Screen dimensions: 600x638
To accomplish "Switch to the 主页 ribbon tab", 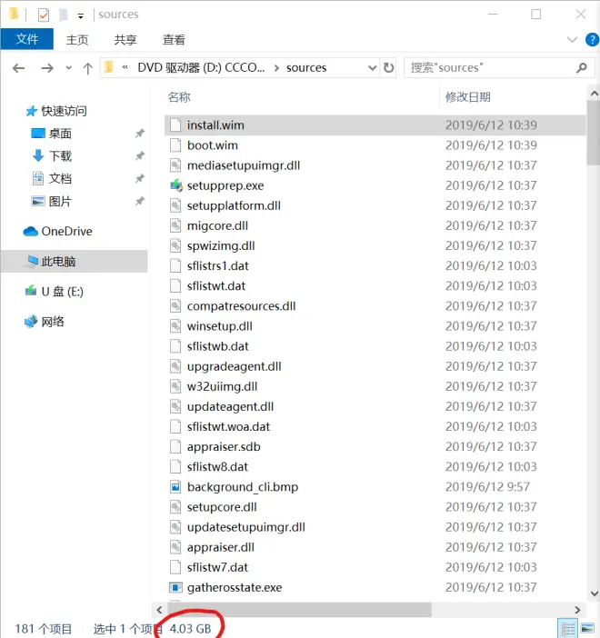I will tap(77, 39).
